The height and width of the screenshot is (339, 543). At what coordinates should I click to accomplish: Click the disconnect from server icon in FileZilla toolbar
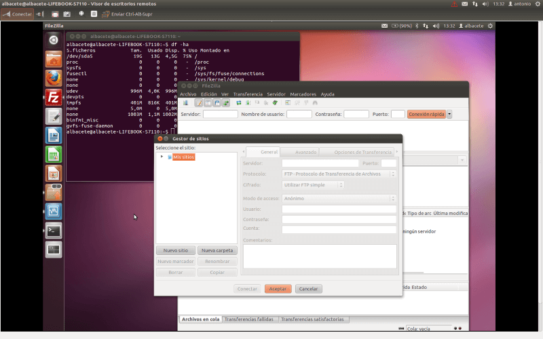coord(266,103)
